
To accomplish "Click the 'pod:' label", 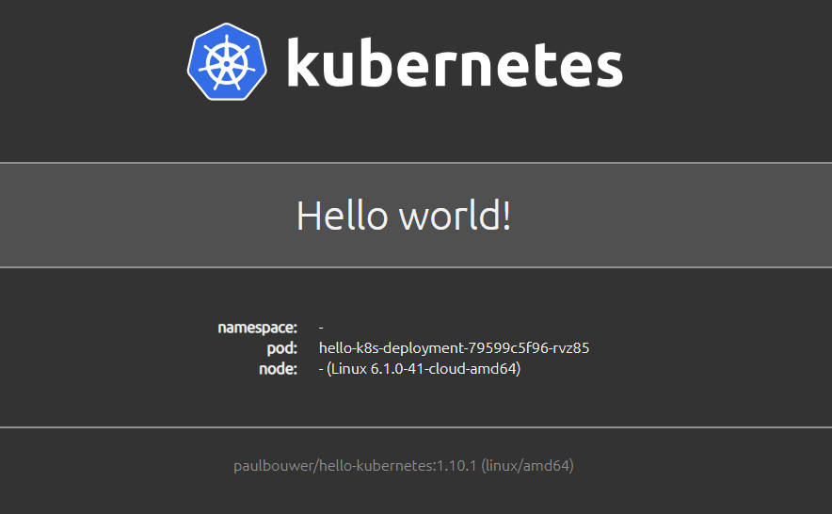I will pos(281,348).
